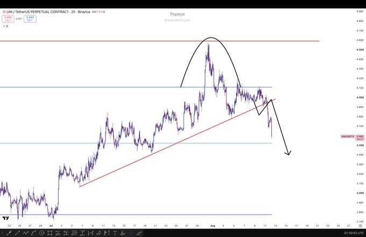Screen dimensions: 366x237
Task: Activate the Text annotation tool
Action: 115,233
